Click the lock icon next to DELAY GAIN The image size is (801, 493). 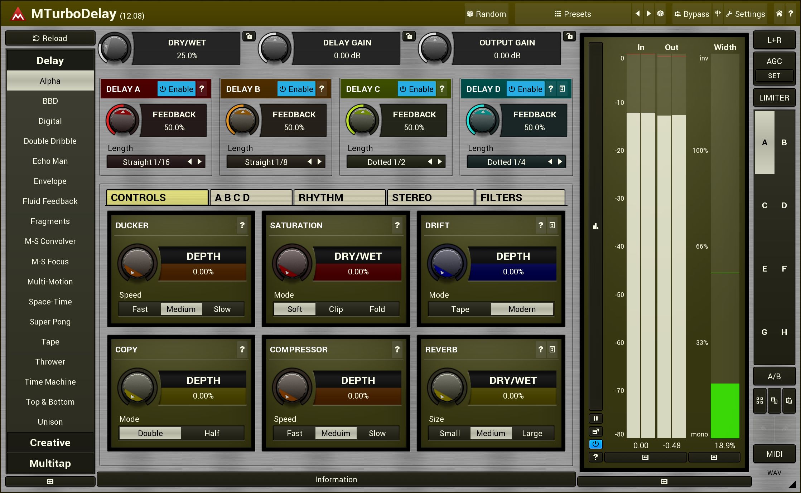coord(409,36)
